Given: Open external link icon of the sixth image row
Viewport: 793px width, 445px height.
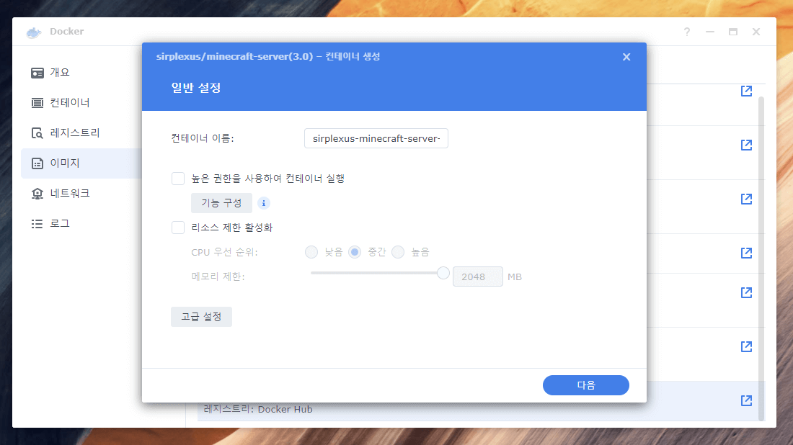Looking at the screenshot, I should coord(746,346).
